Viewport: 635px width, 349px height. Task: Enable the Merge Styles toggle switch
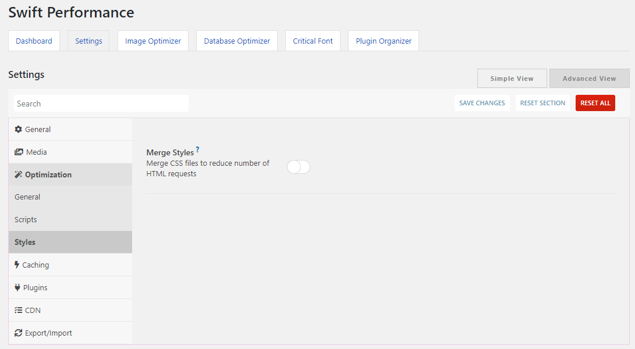point(299,167)
